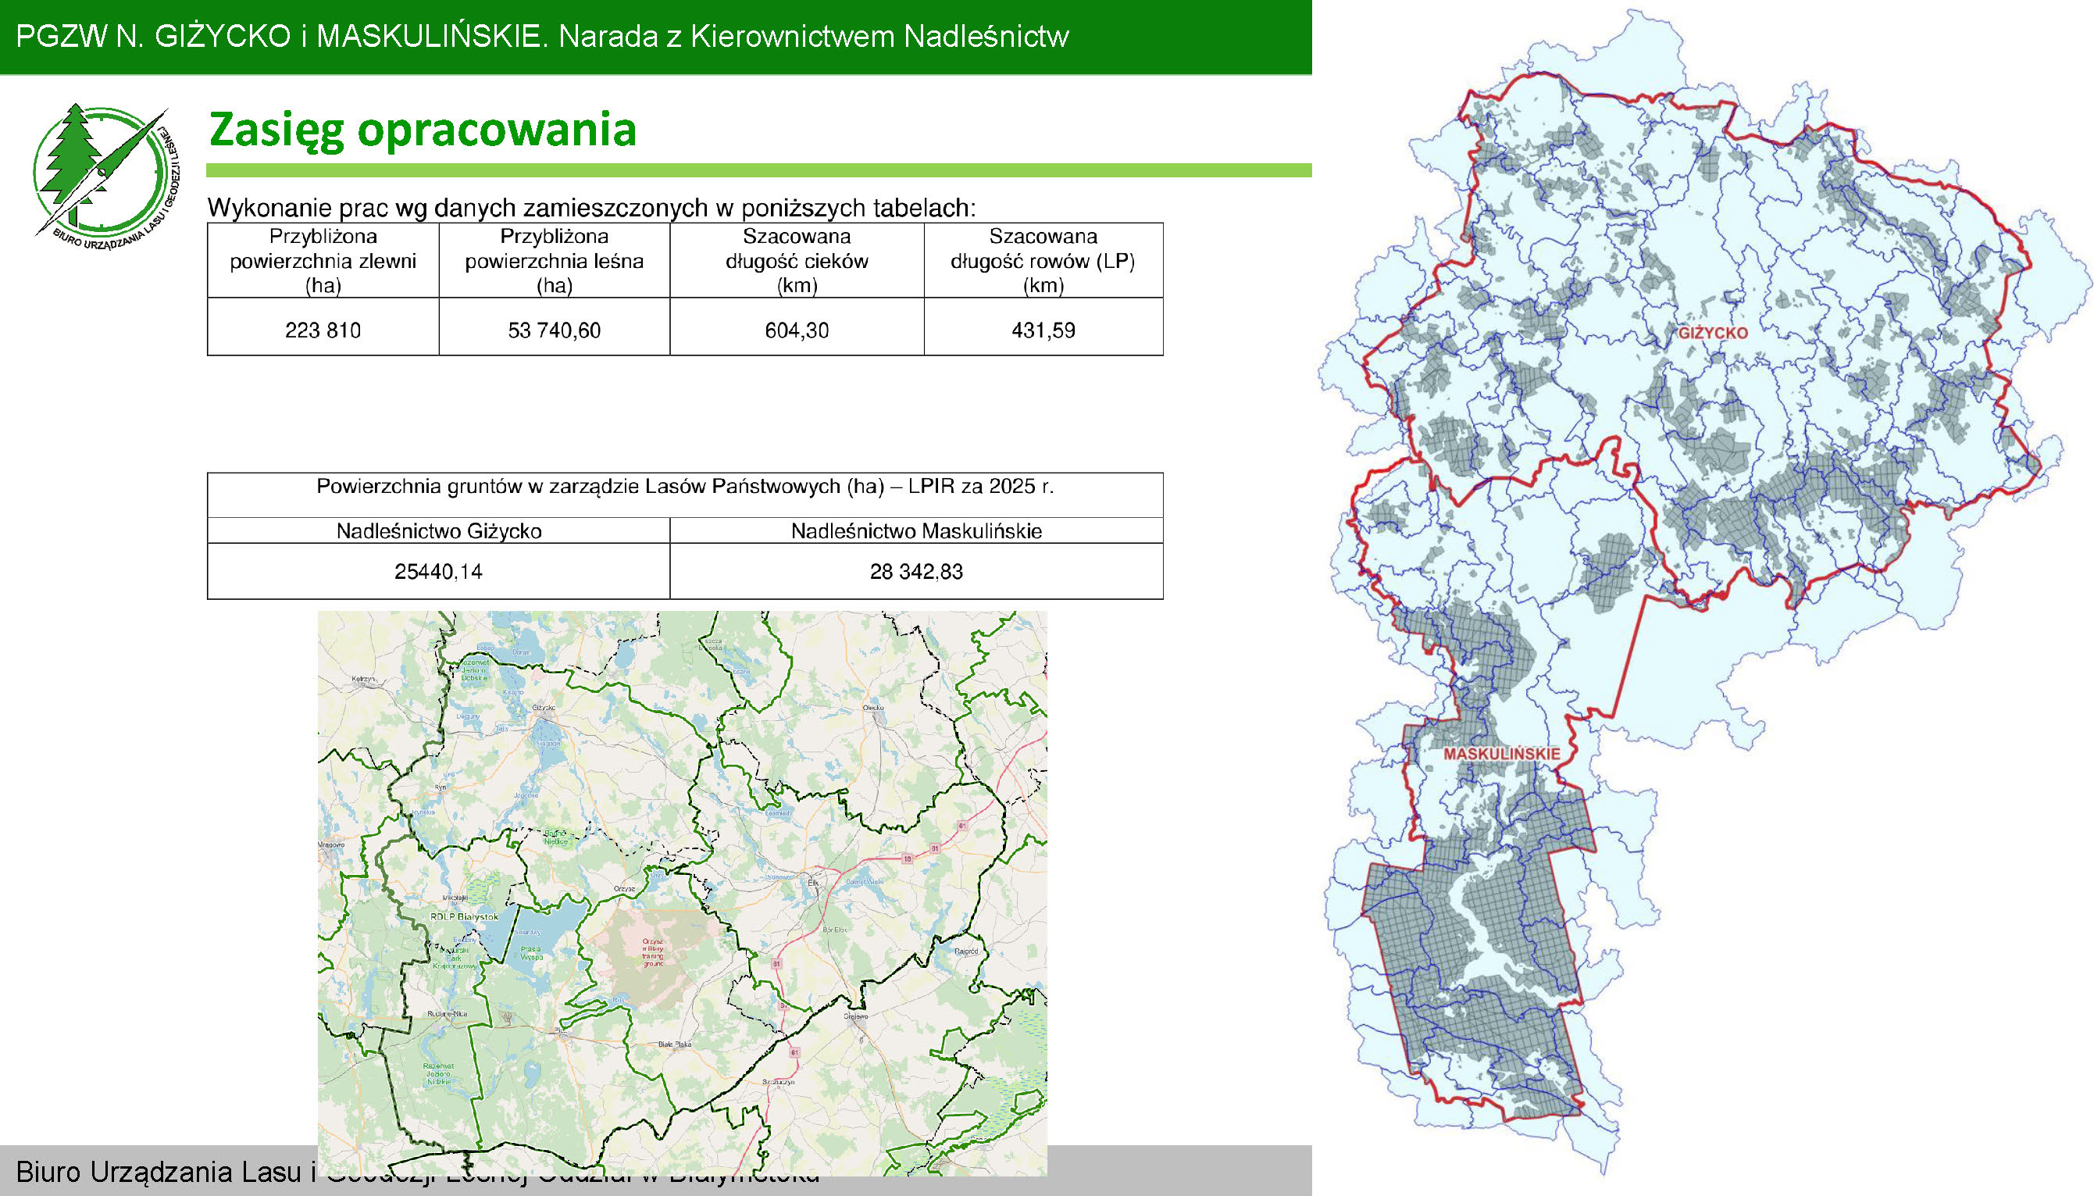Select the Szacowana długość cieków value 604,30
This screenshot has width=2094, height=1196.
click(x=795, y=332)
